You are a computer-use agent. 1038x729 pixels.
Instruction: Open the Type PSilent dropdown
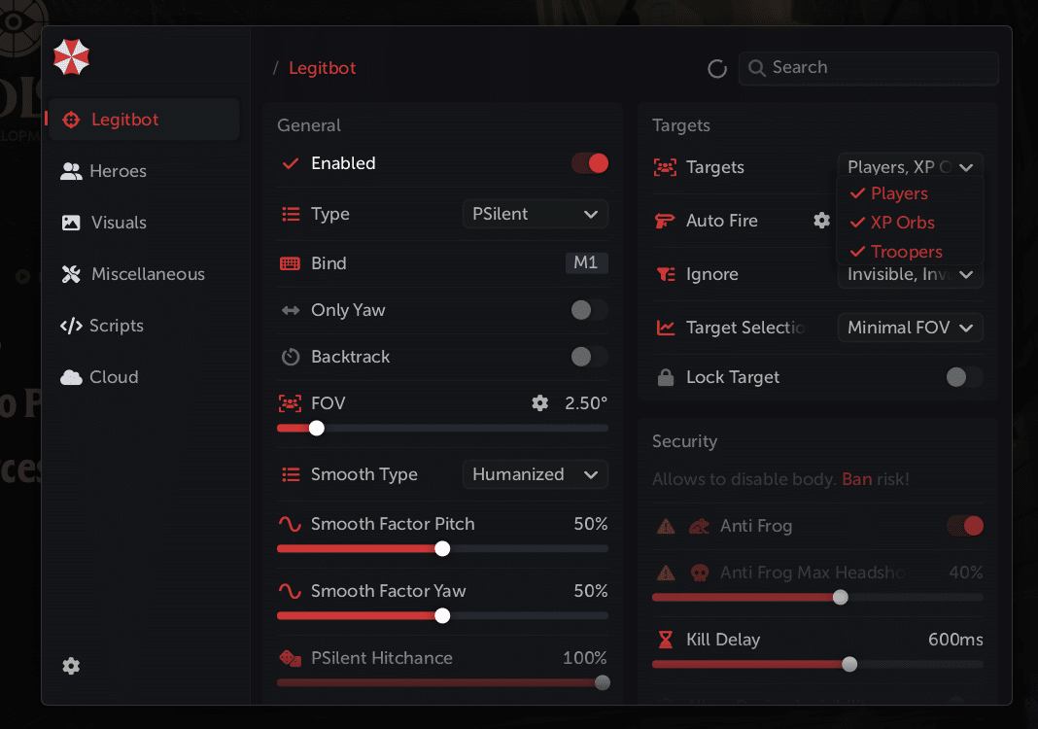pyautogui.click(x=536, y=214)
